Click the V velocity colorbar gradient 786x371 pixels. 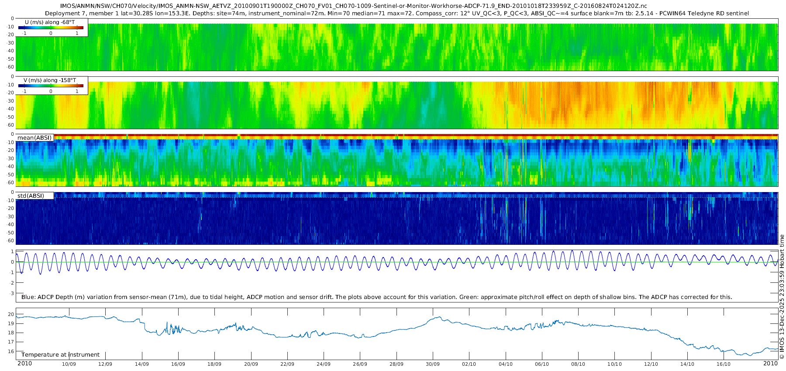51,86
